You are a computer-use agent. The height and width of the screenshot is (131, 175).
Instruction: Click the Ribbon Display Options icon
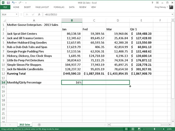coord(157,3)
